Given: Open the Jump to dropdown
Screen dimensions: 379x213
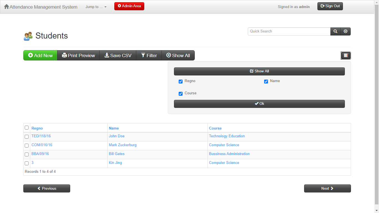Looking at the screenshot, I should (96, 7).
